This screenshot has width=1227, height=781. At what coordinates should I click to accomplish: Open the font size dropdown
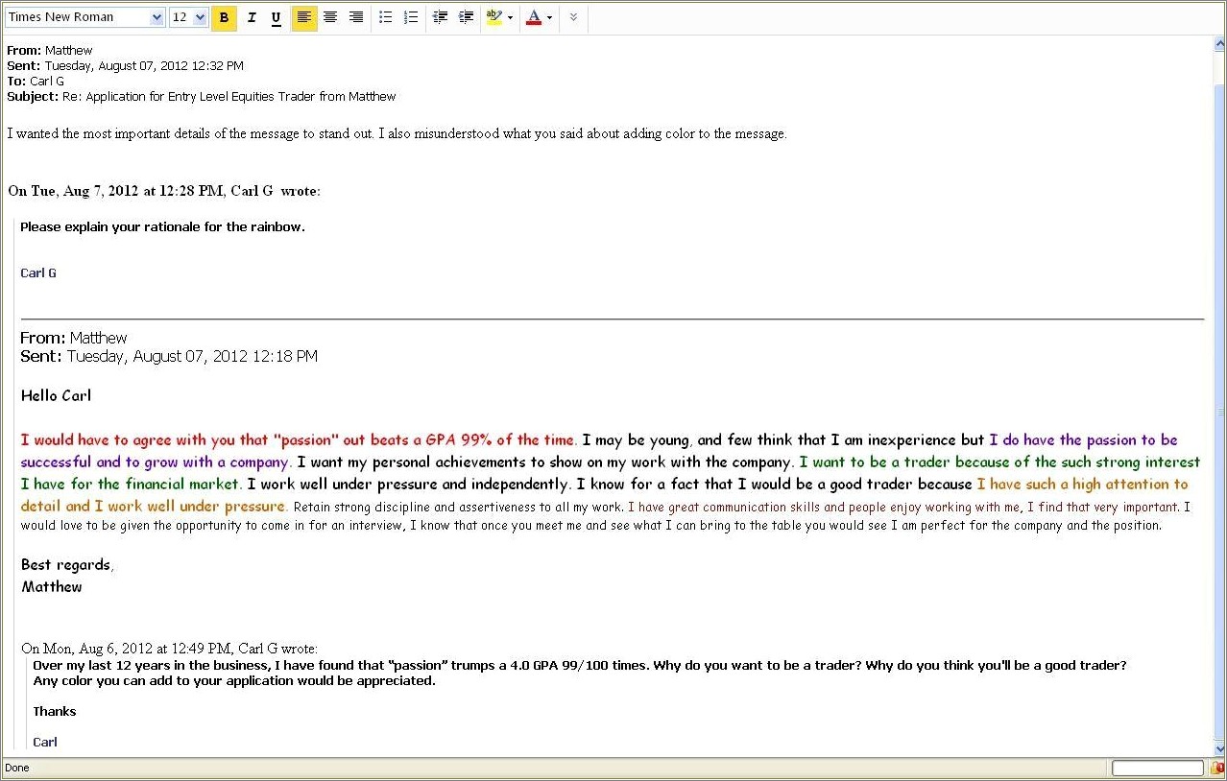[200, 16]
